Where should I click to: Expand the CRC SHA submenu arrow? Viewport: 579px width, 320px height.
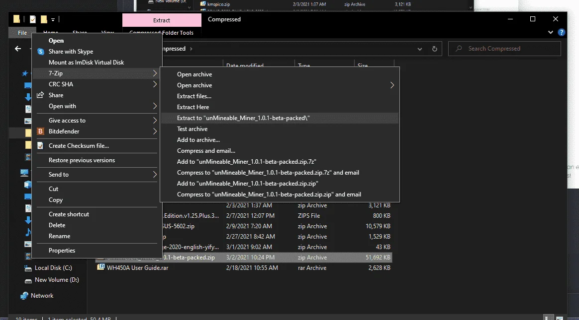(x=155, y=84)
